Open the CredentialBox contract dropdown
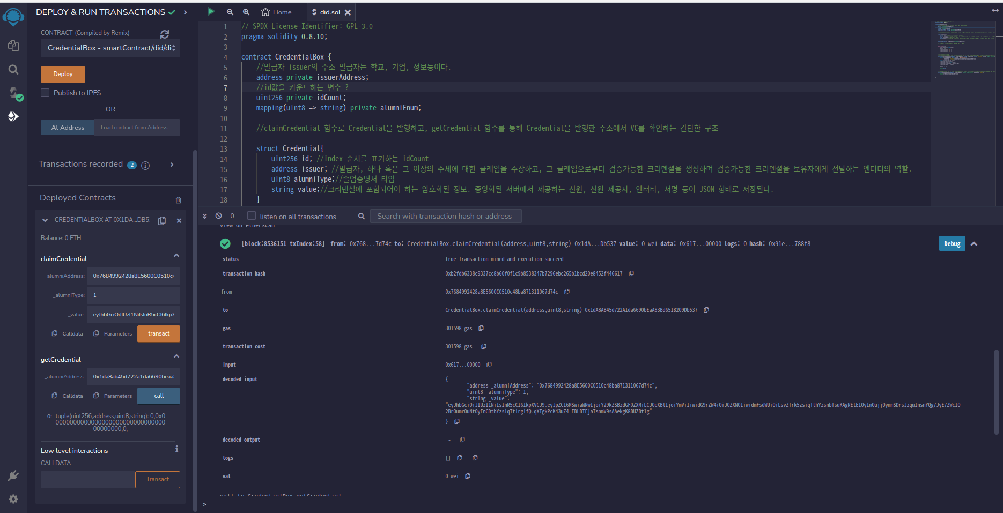This screenshot has height=513, width=1003. click(x=110, y=48)
